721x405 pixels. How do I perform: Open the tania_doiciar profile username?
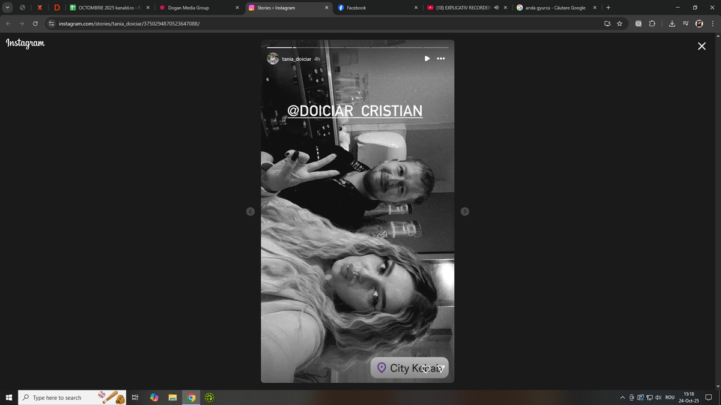click(297, 59)
